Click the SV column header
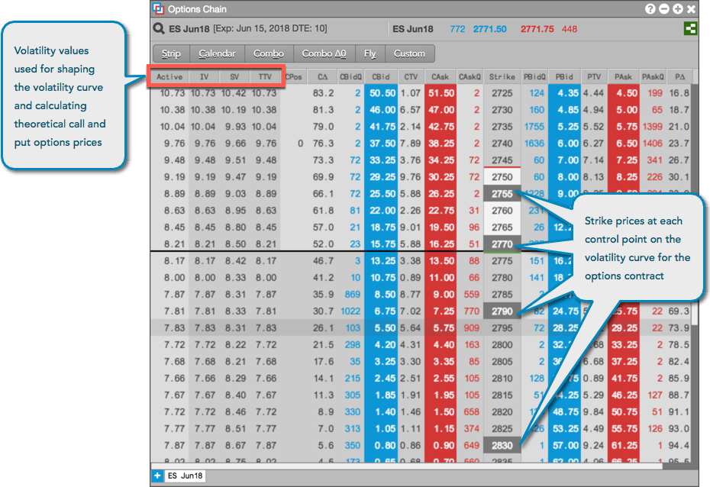This screenshot has height=487, width=710. point(233,76)
